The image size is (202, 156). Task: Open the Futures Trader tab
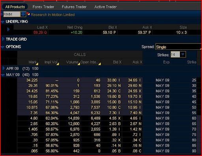pyautogui.click(x=74, y=7)
